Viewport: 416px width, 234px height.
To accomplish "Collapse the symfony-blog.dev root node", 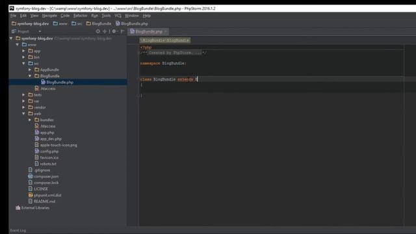I will pyautogui.click(x=11, y=38).
